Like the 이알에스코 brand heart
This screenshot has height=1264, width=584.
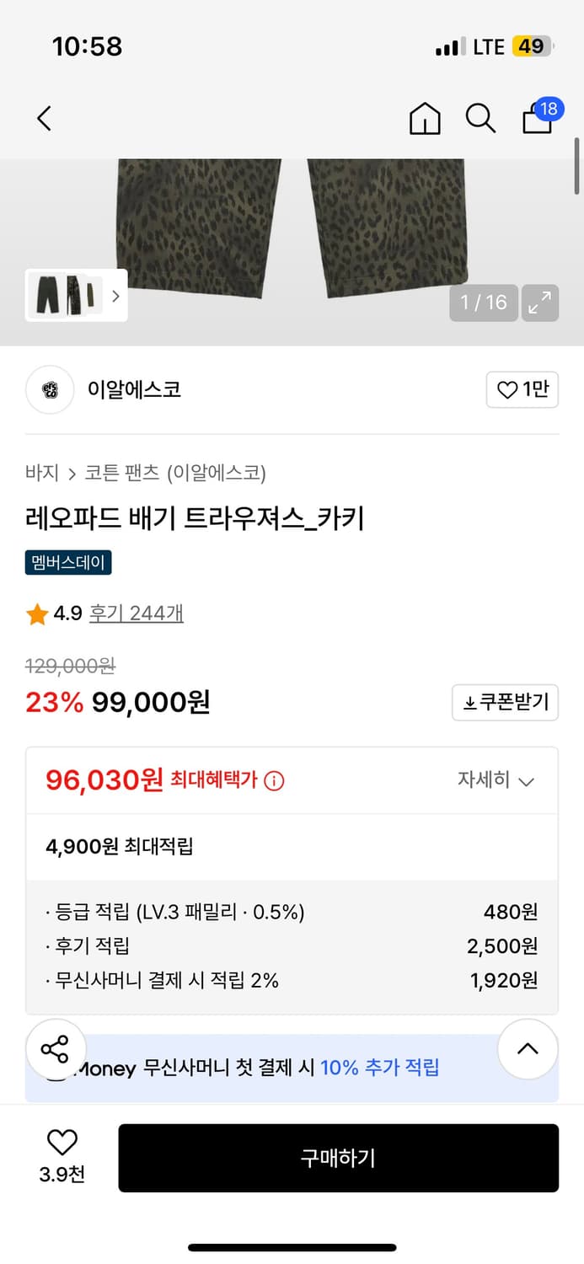point(522,389)
